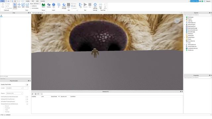
Task: Activate the Scale tool
Action: tap(23, 5)
